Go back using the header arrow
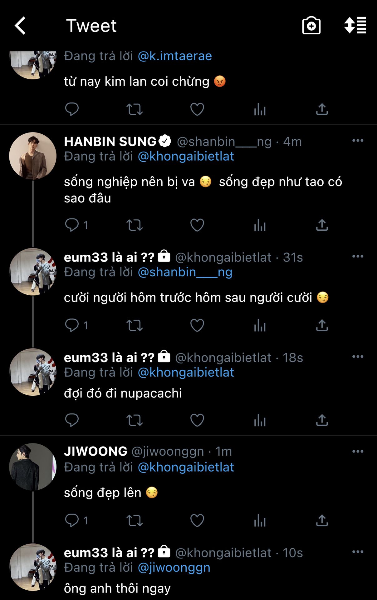This screenshot has height=600, width=377. pyautogui.click(x=20, y=26)
